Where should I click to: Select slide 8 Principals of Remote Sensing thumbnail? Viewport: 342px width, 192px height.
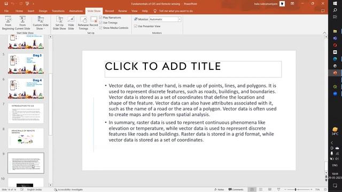point(26,138)
